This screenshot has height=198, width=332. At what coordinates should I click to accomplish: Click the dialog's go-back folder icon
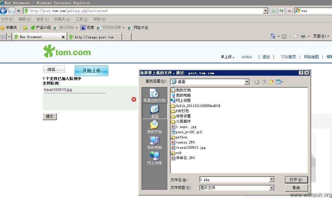(257, 82)
